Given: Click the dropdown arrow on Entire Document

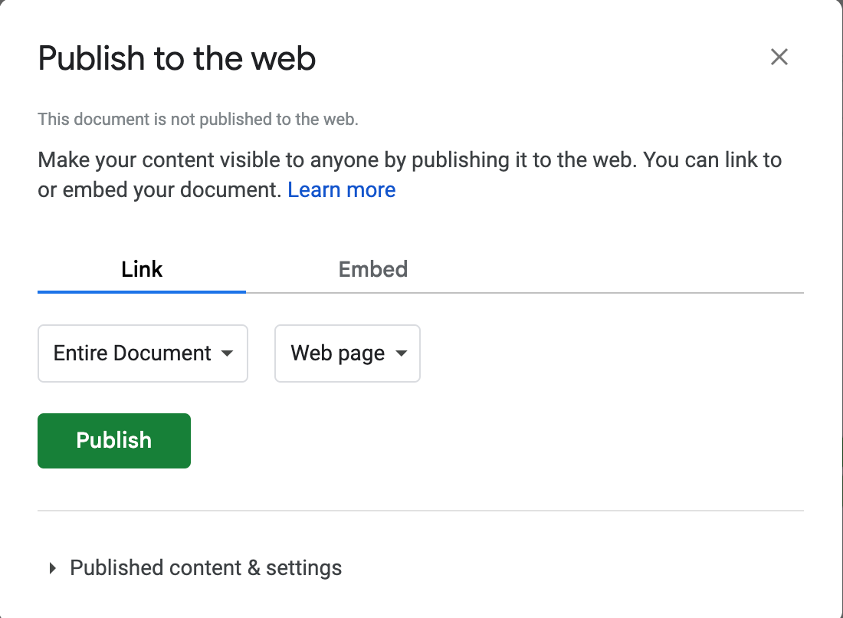Looking at the screenshot, I should [x=227, y=353].
